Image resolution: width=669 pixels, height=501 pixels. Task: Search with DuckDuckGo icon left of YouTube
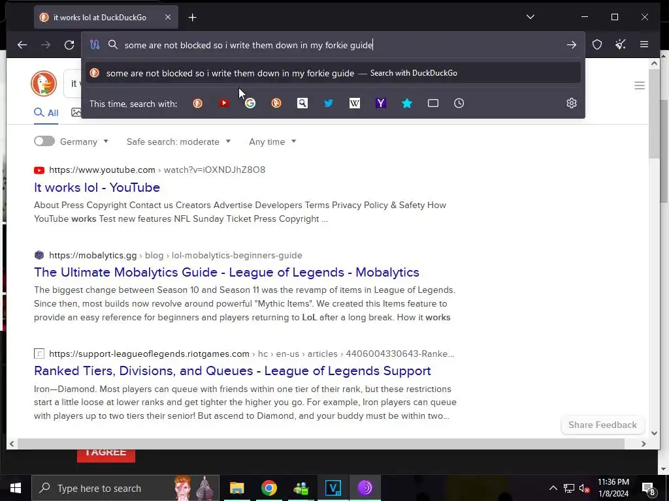click(197, 103)
